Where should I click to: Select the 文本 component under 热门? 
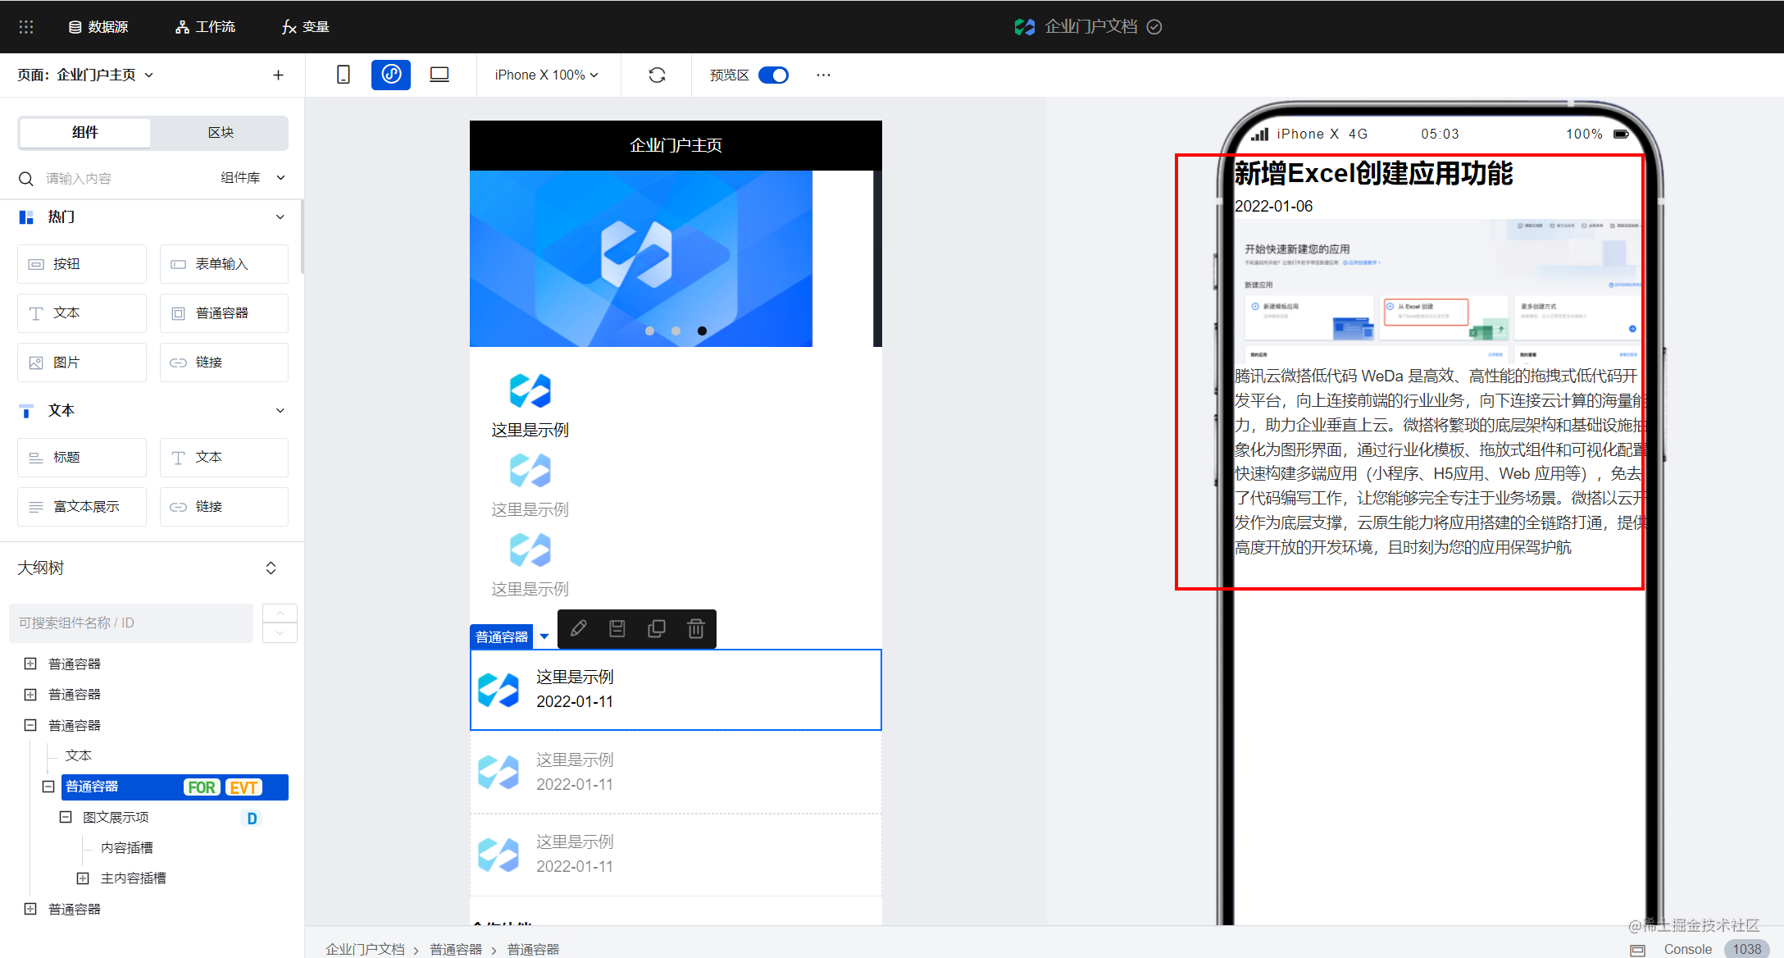tap(82, 313)
